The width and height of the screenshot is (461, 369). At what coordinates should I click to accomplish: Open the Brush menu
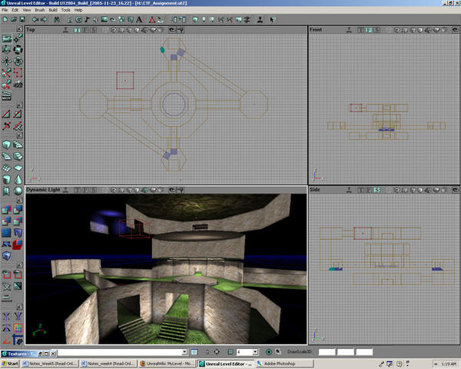pos(40,10)
